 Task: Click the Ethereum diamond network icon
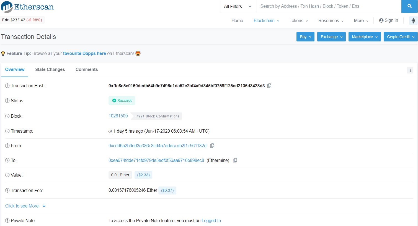(413, 20)
